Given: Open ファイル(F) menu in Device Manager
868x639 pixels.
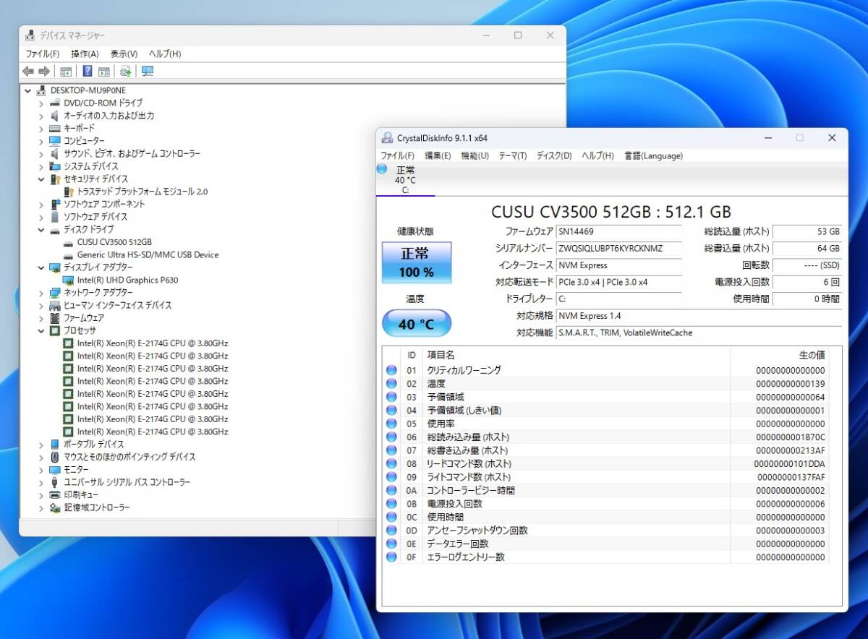Looking at the screenshot, I should 43,53.
